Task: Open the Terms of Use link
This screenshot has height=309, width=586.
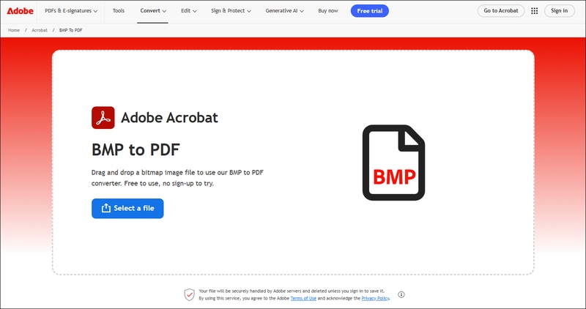Action: [303, 299]
